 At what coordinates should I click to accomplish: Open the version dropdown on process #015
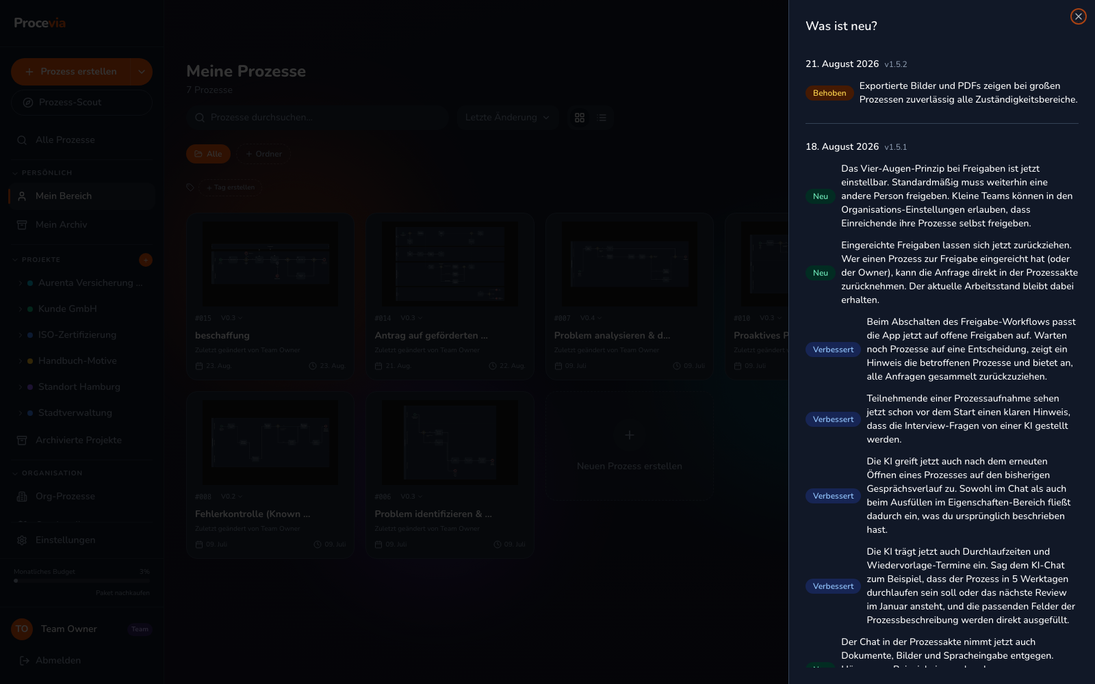tap(231, 318)
